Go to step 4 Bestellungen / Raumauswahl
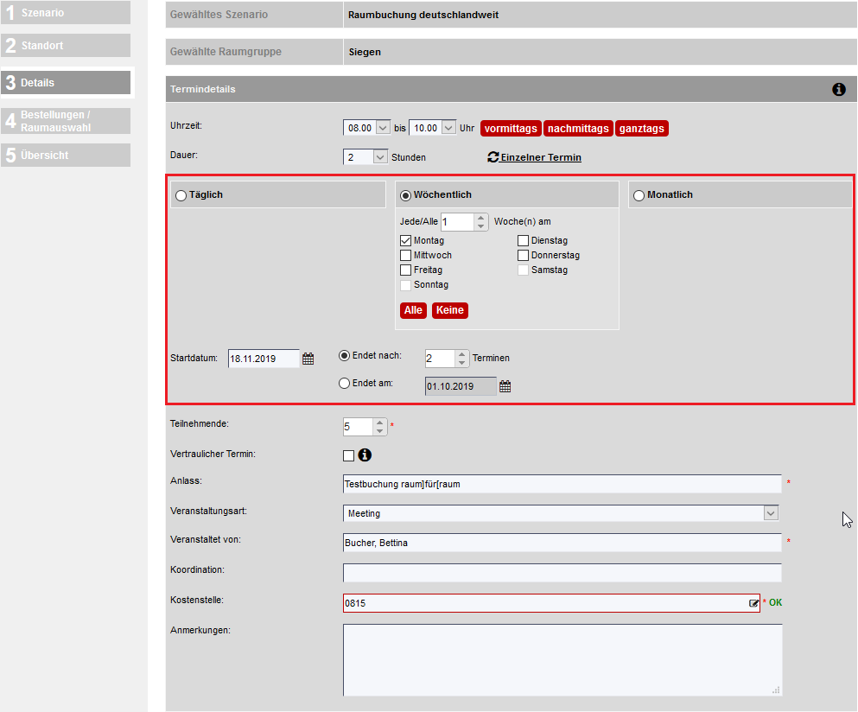Screen dimensions: 858x712 coord(66,121)
